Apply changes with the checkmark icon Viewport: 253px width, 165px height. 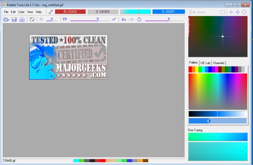point(114,19)
